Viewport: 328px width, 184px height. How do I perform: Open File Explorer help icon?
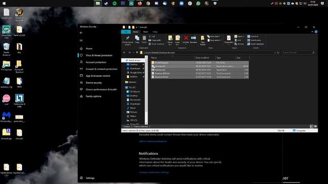[x=316, y=32]
